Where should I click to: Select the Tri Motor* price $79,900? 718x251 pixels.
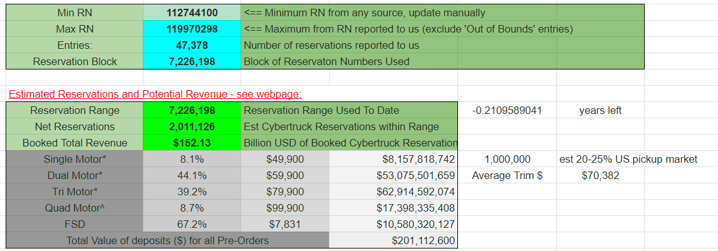[x=285, y=192]
